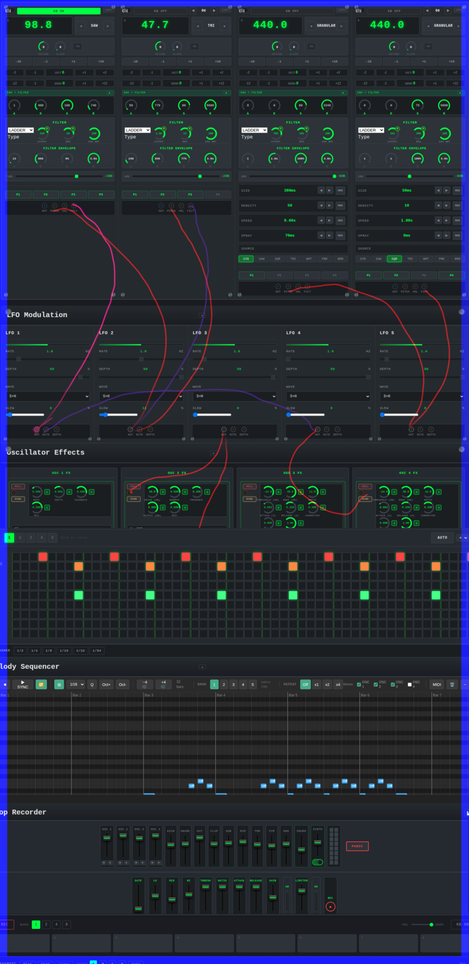This screenshot has width=469, height=964.
Task: Open LADDER filter type dropdown on the 47.7 oscillator
Action: coord(137,130)
